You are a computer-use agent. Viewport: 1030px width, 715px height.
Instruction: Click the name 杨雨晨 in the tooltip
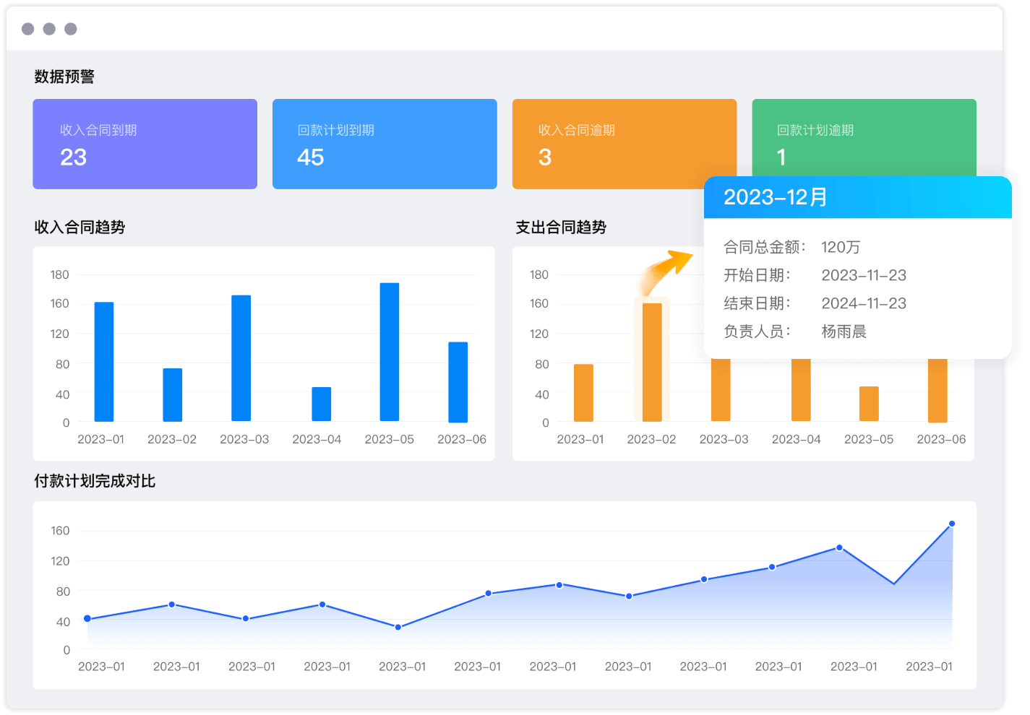point(844,331)
